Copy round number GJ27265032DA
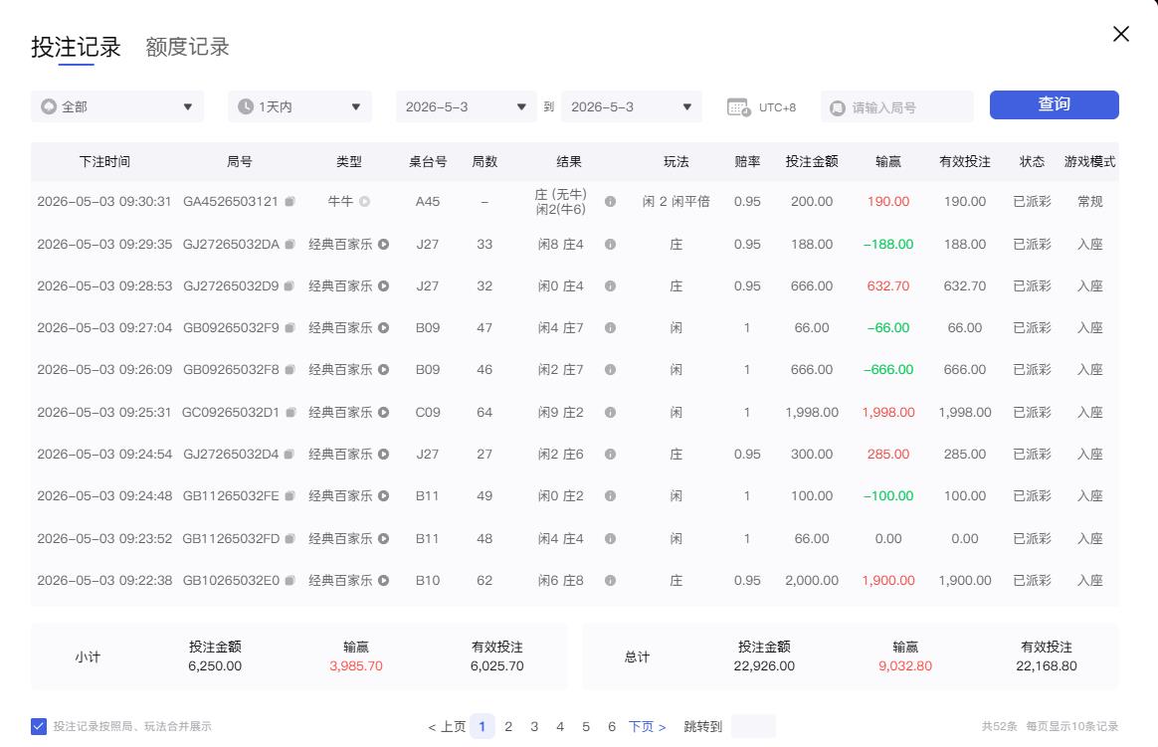Screen dimensions: 1158x747 (290, 245)
